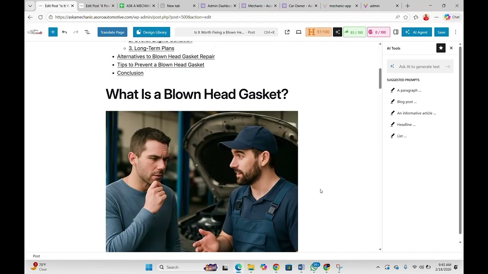Open the browser profile avatar
Viewport: 488px width, 274px height.
(x=426, y=17)
